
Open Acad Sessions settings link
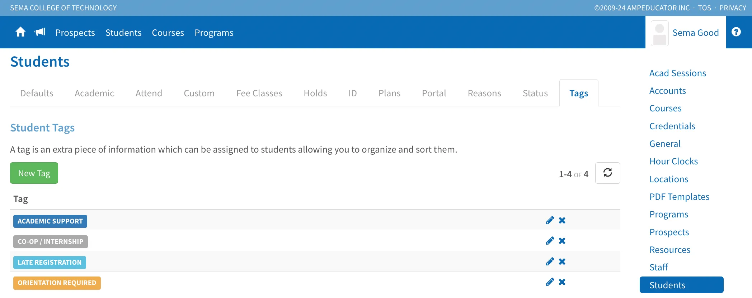click(678, 73)
